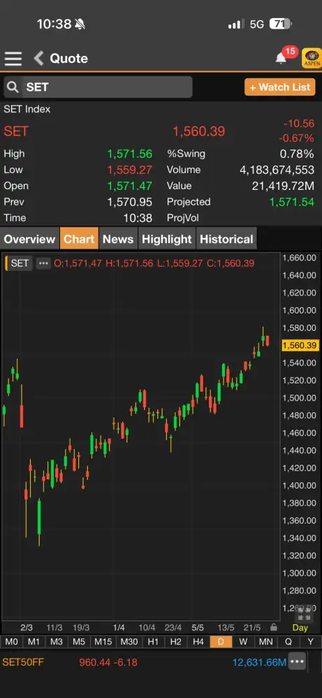
Task: Switch to the H1 timeframe
Action: [x=153, y=641]
